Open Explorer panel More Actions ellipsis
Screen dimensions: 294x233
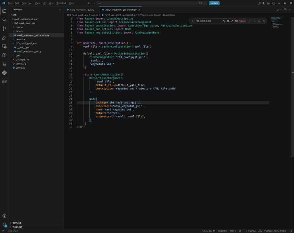(x=60, y=9)
